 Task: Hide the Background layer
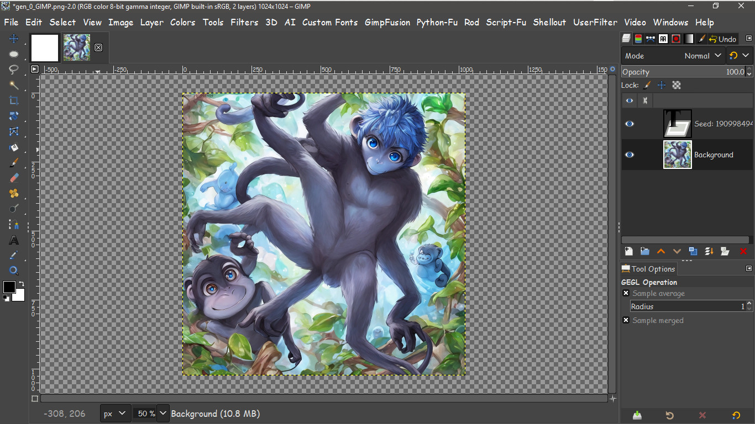(630, 155)
